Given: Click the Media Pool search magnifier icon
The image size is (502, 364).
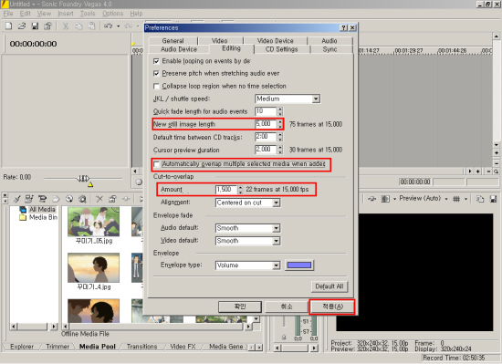Looking at the screenshot, I should coord(82,199).
